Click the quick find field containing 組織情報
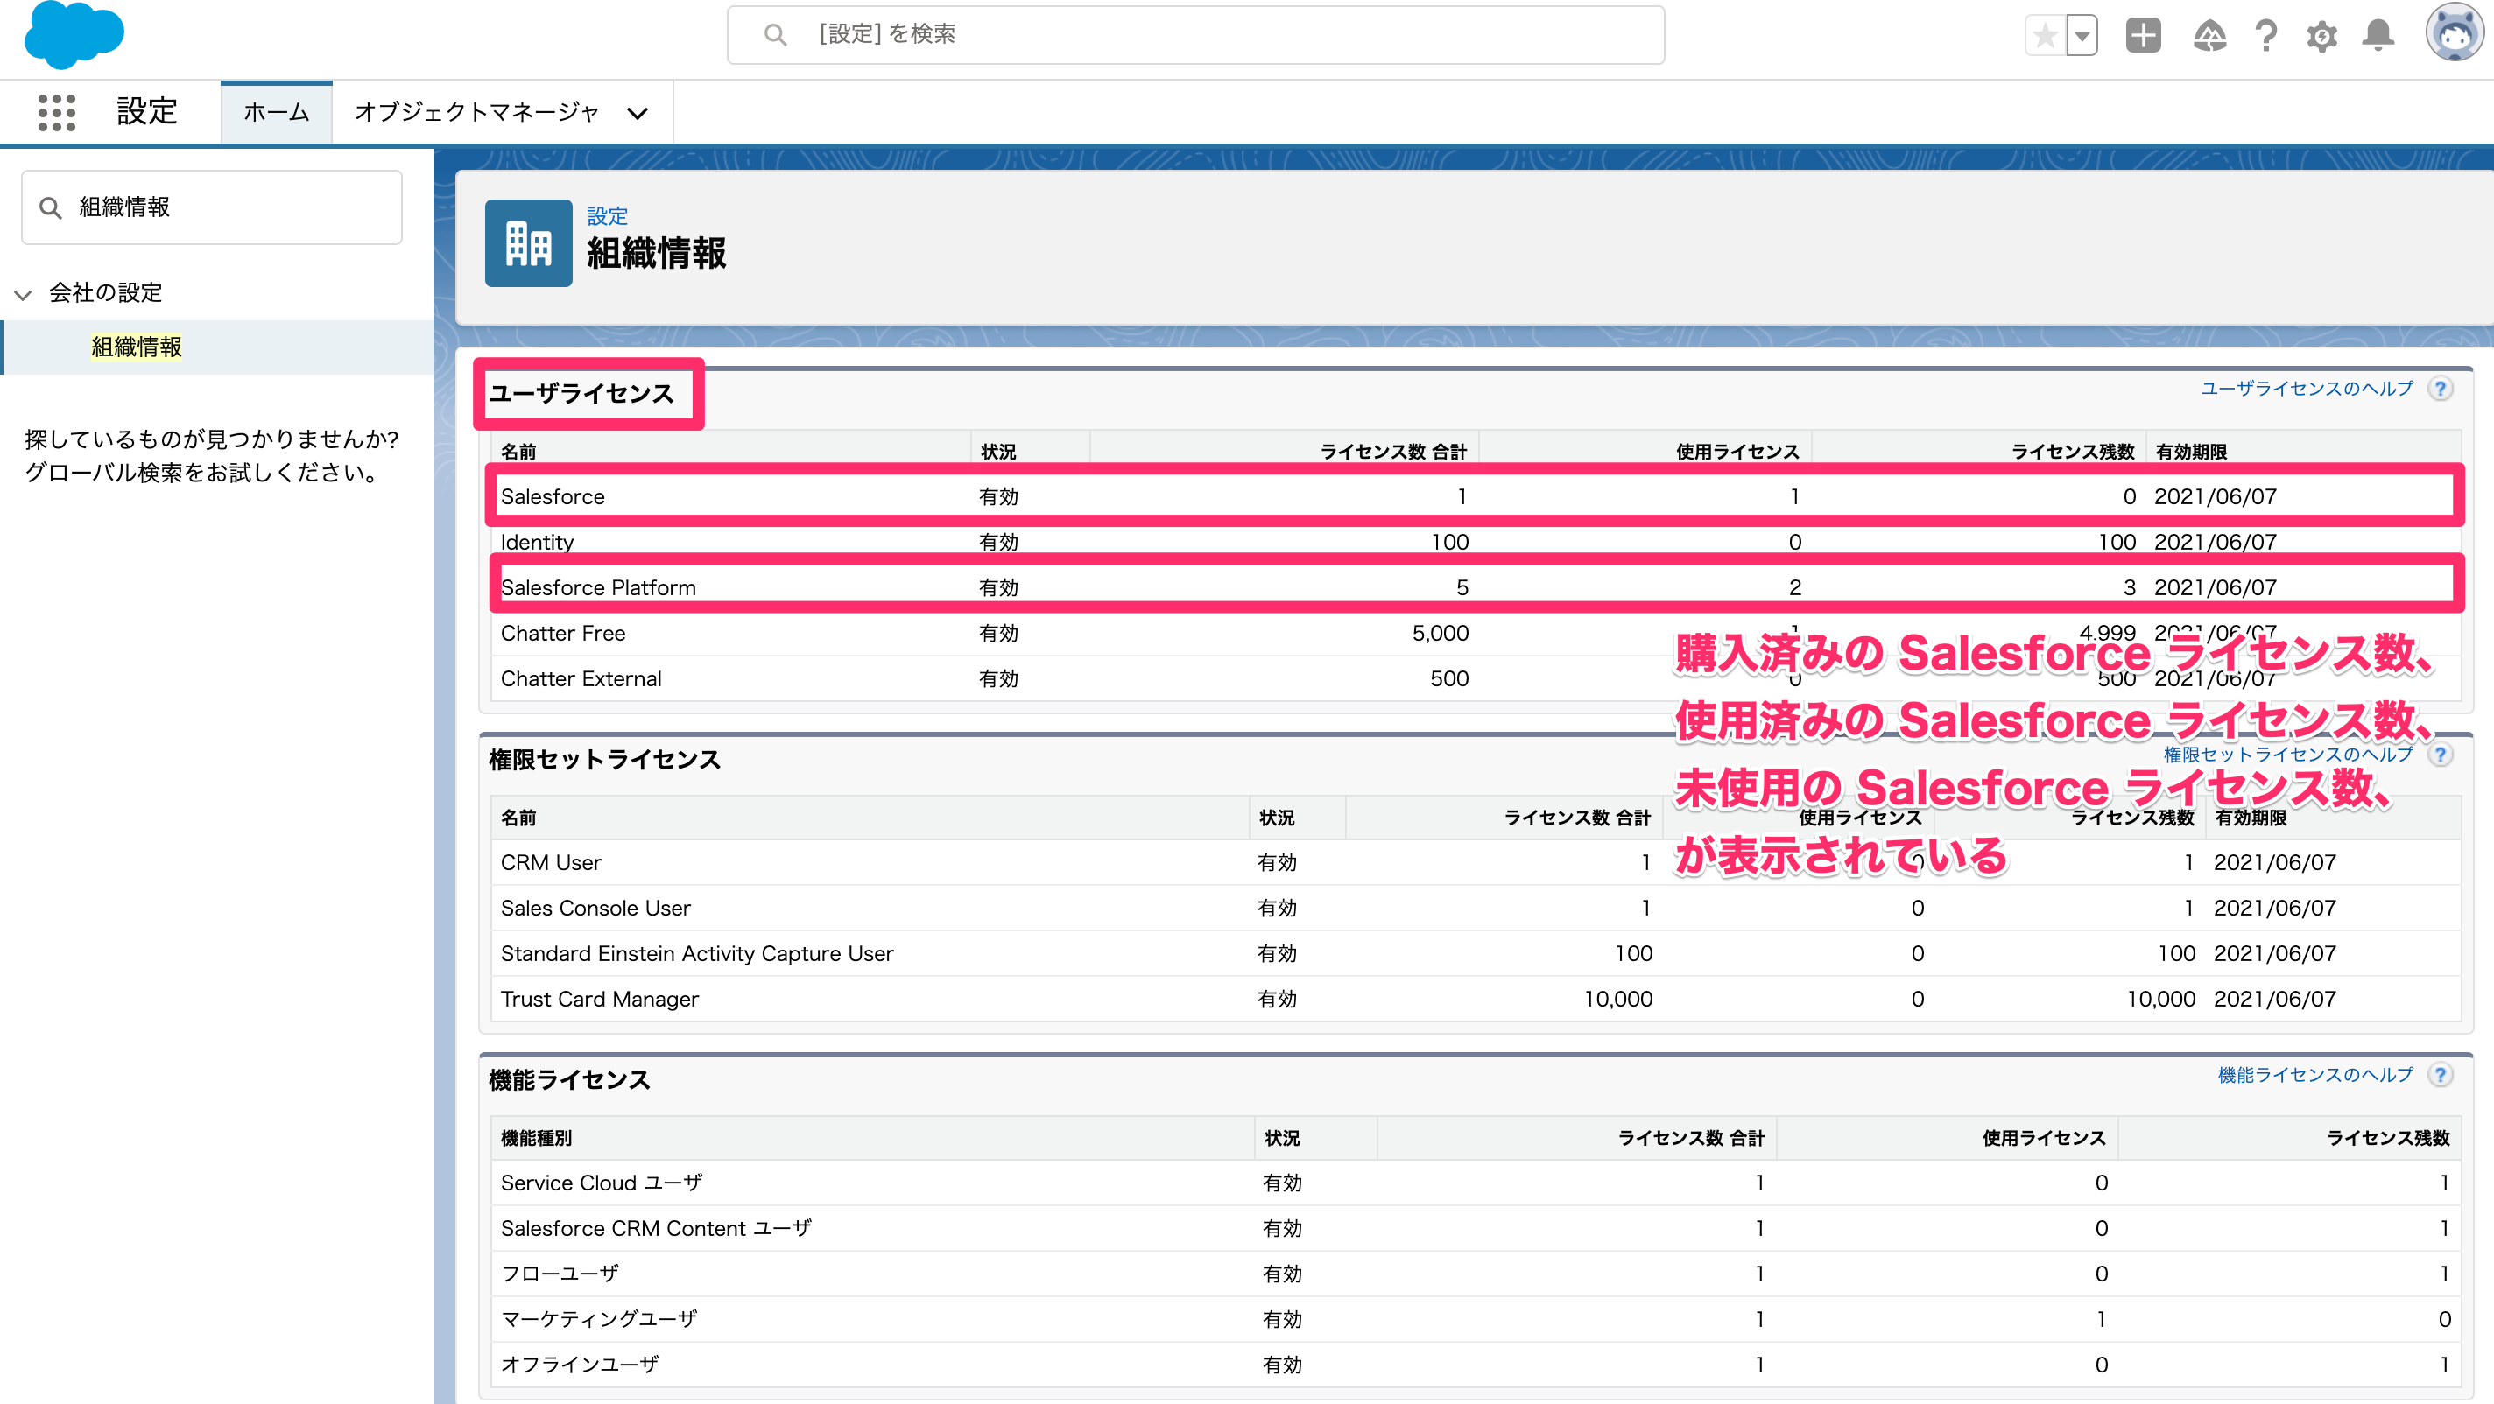 (212, 207)
